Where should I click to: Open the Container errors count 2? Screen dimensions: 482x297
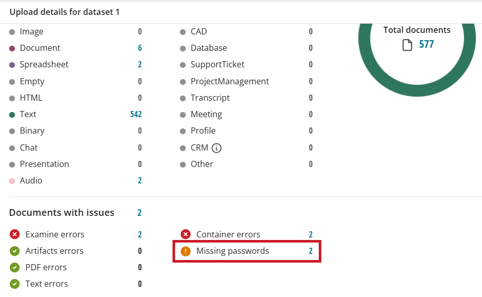tap(311, 234)
